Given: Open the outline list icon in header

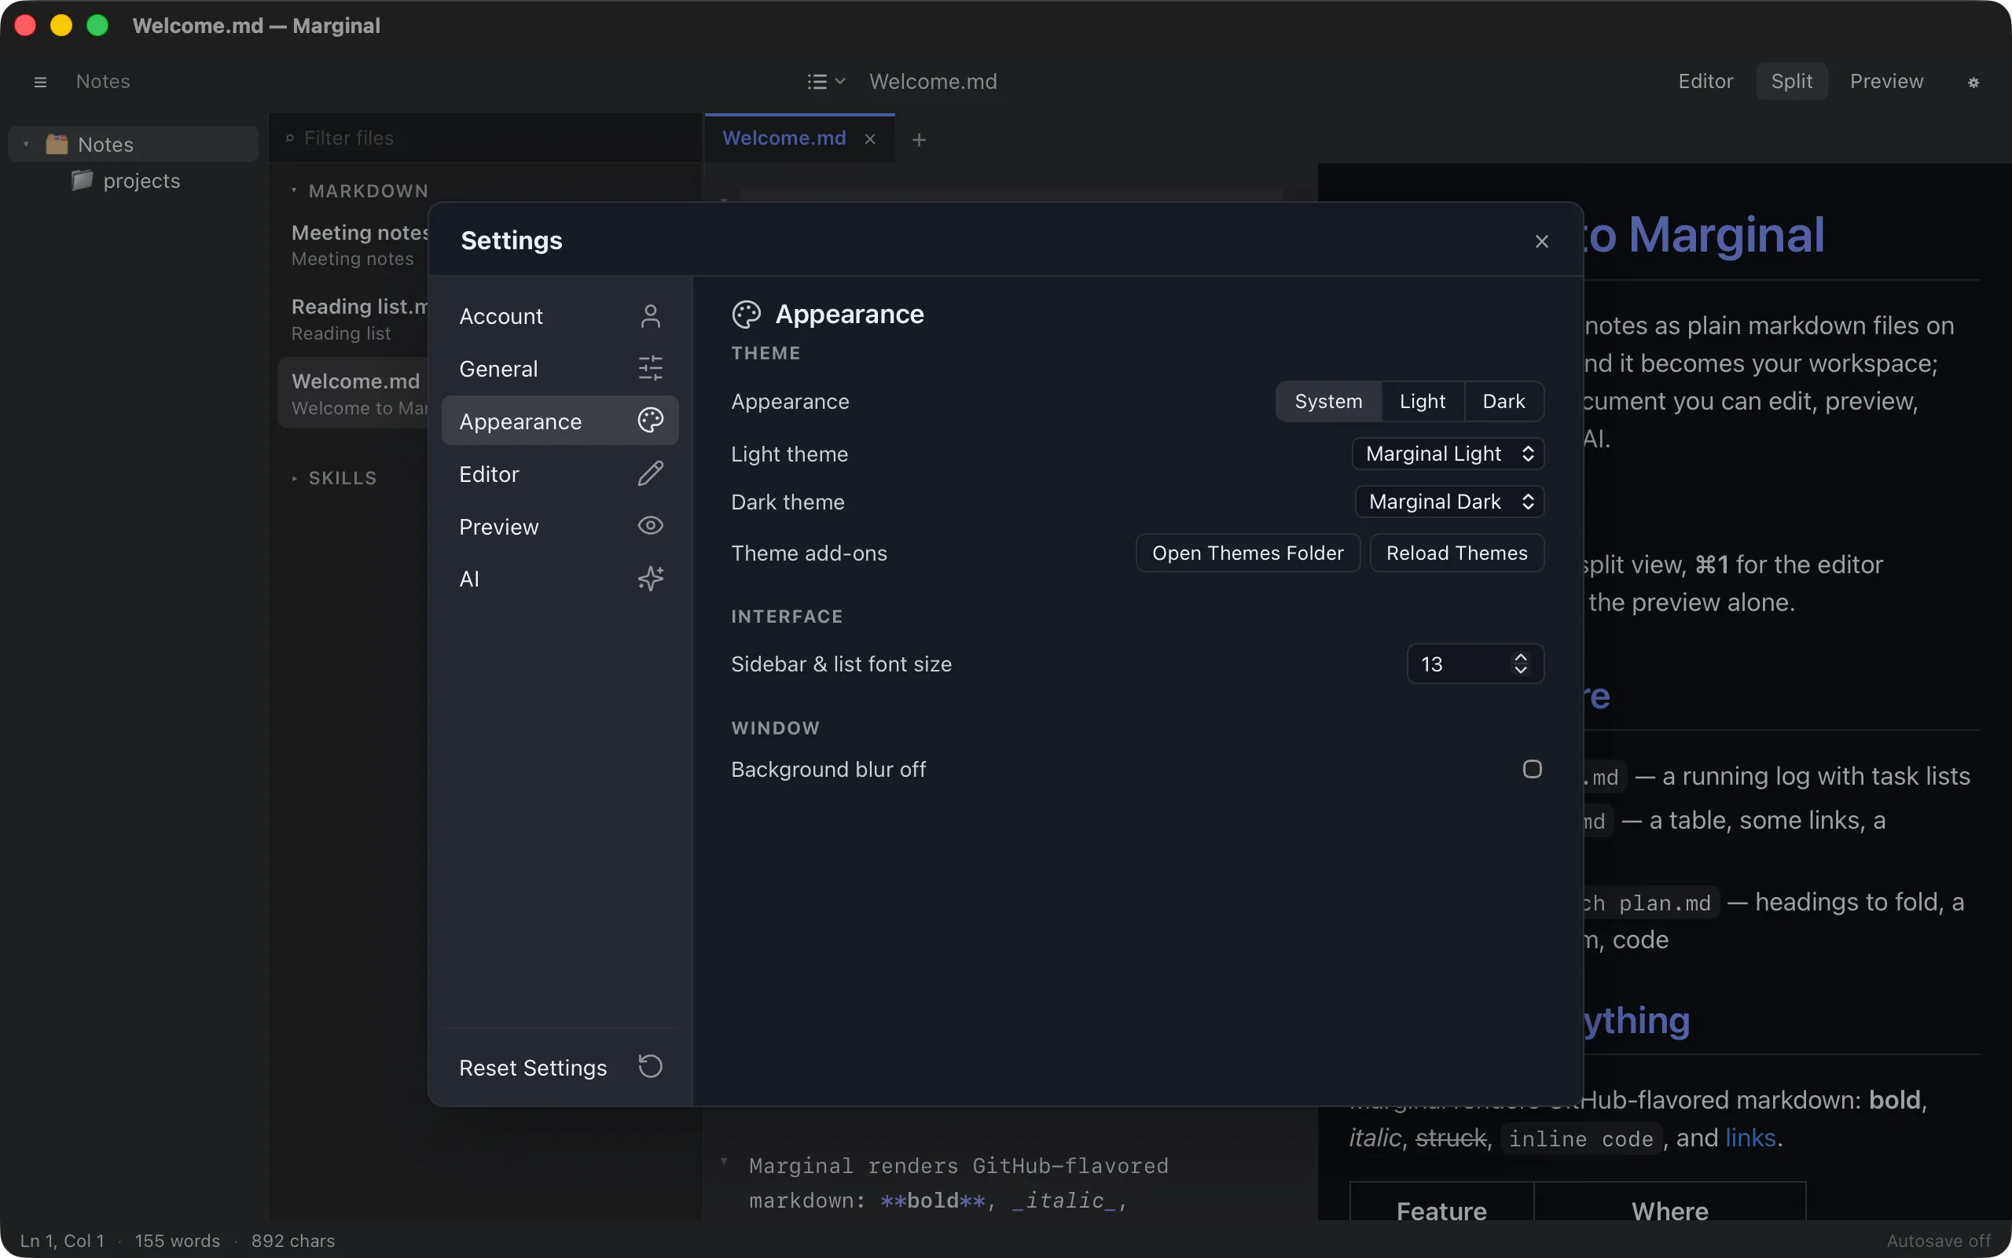Looking at the screenshot, I should (817, 82).
